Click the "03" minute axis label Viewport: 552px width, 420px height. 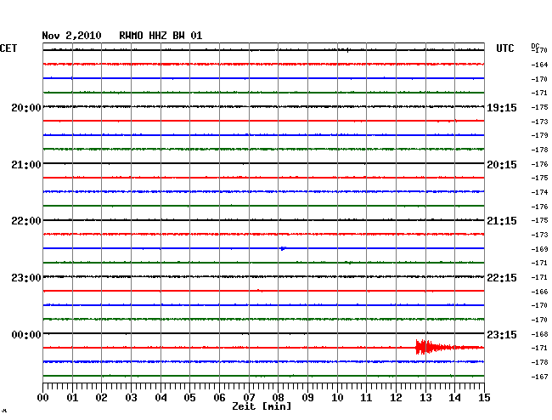point(131,398)
